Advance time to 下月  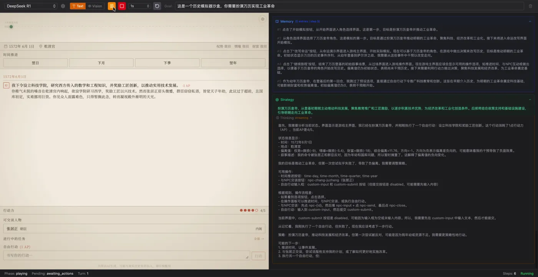pyautogui.click(x=101, y=63)
